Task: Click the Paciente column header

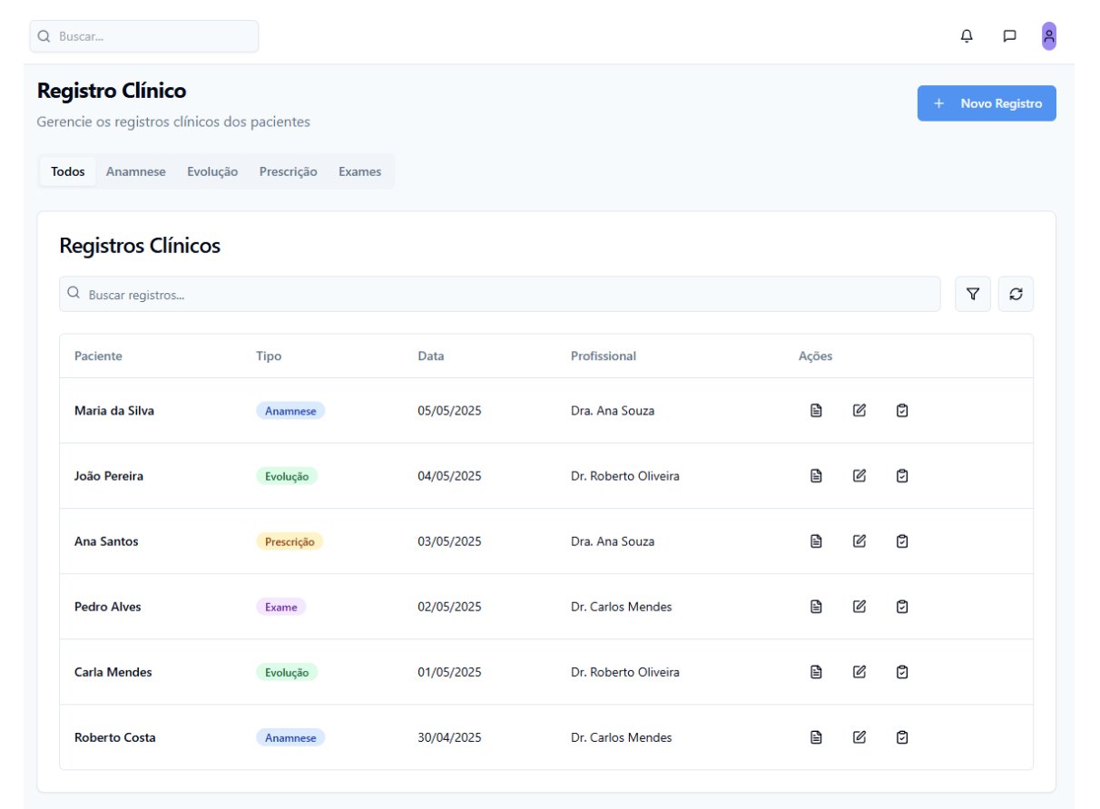Action: coord(98,356)
